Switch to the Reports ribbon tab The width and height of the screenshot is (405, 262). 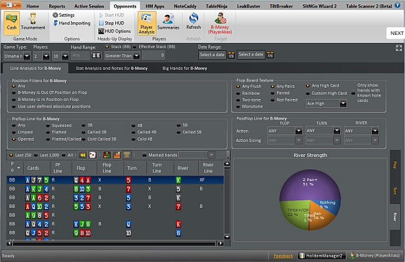click(x=57, y=6)
